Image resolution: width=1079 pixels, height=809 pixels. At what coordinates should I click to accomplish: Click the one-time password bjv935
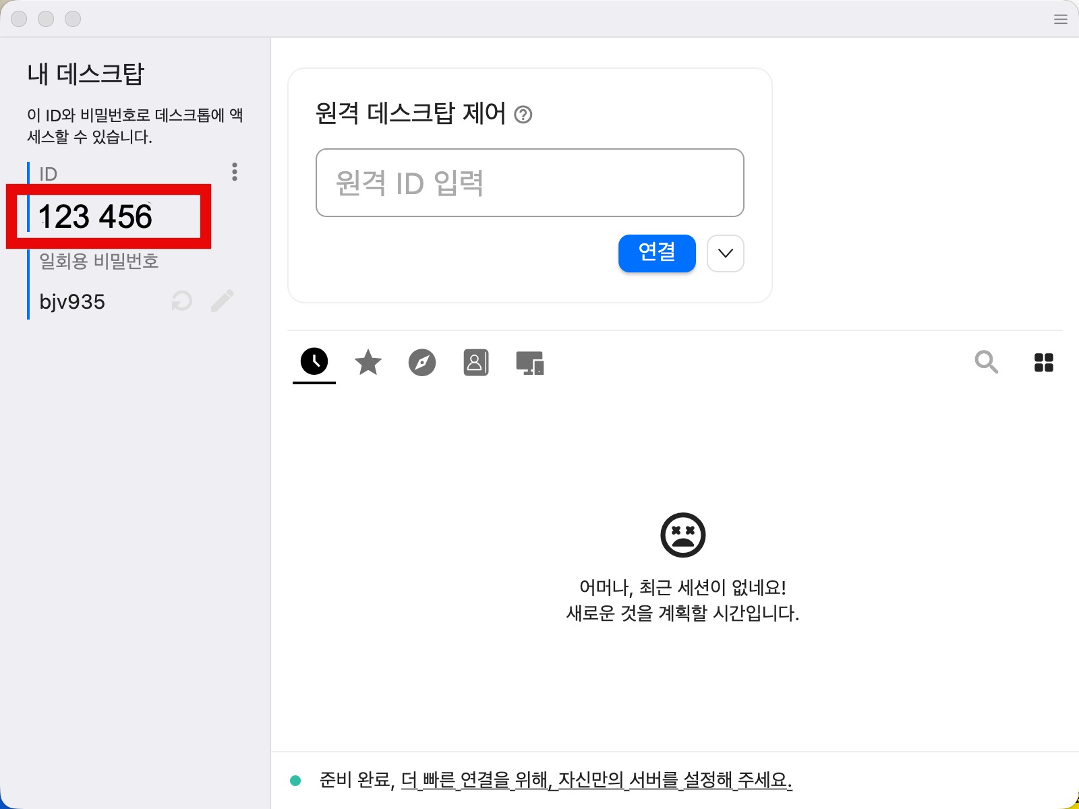coord(72,301)
